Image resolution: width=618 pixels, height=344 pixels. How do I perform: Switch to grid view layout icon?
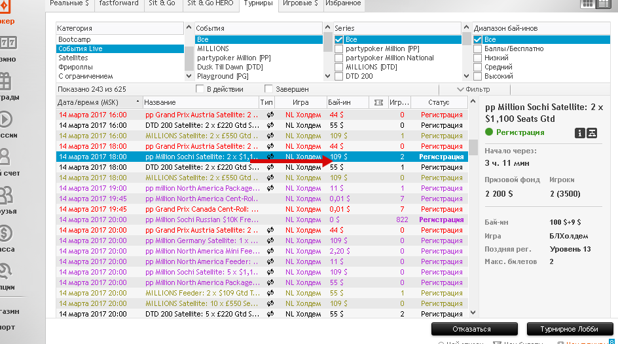(x=588, y=4)
